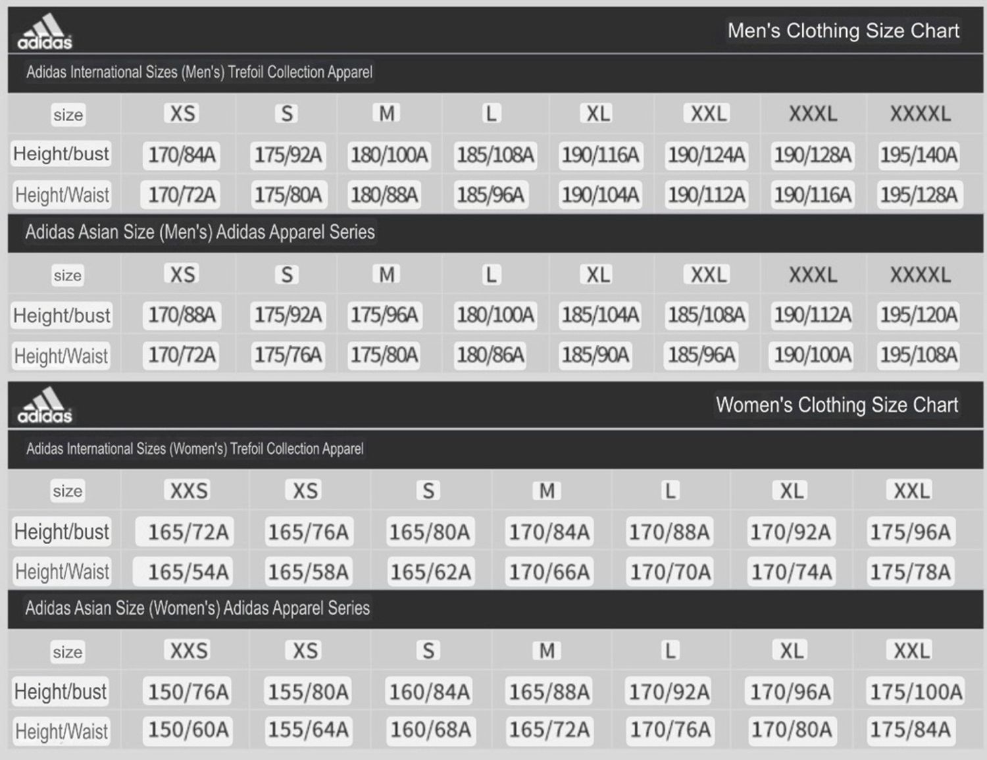This screenshot has height=760, width=987.
Task: Select the 180/86A height/waist cell
Action: (490, 355)
